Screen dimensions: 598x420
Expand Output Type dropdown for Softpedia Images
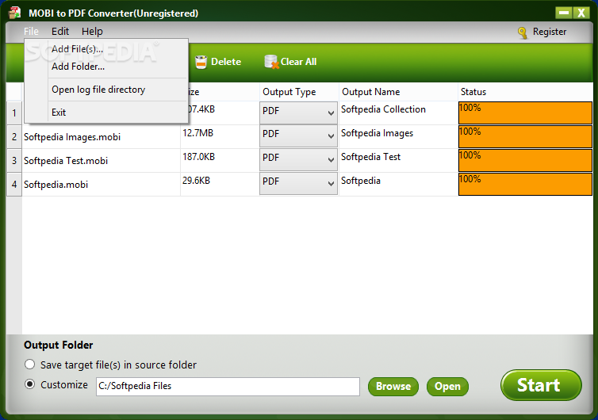click(x=298, y=136)
